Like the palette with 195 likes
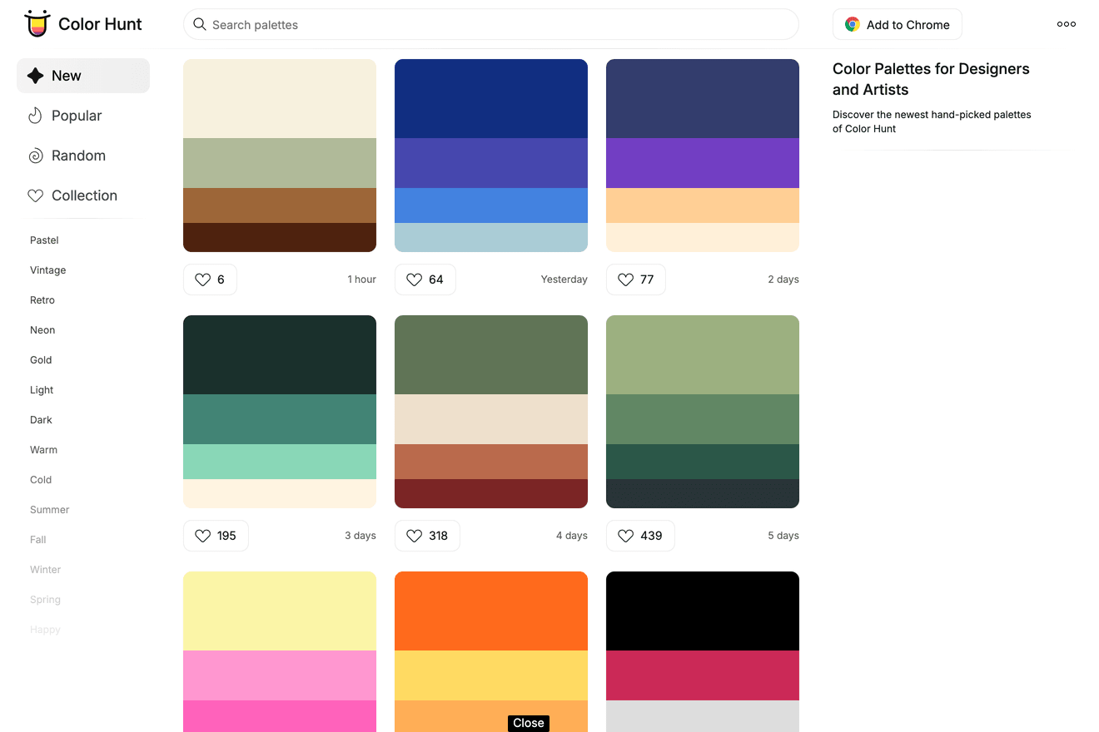Viewport: 1099px width, 732px height. click(216, 536)
